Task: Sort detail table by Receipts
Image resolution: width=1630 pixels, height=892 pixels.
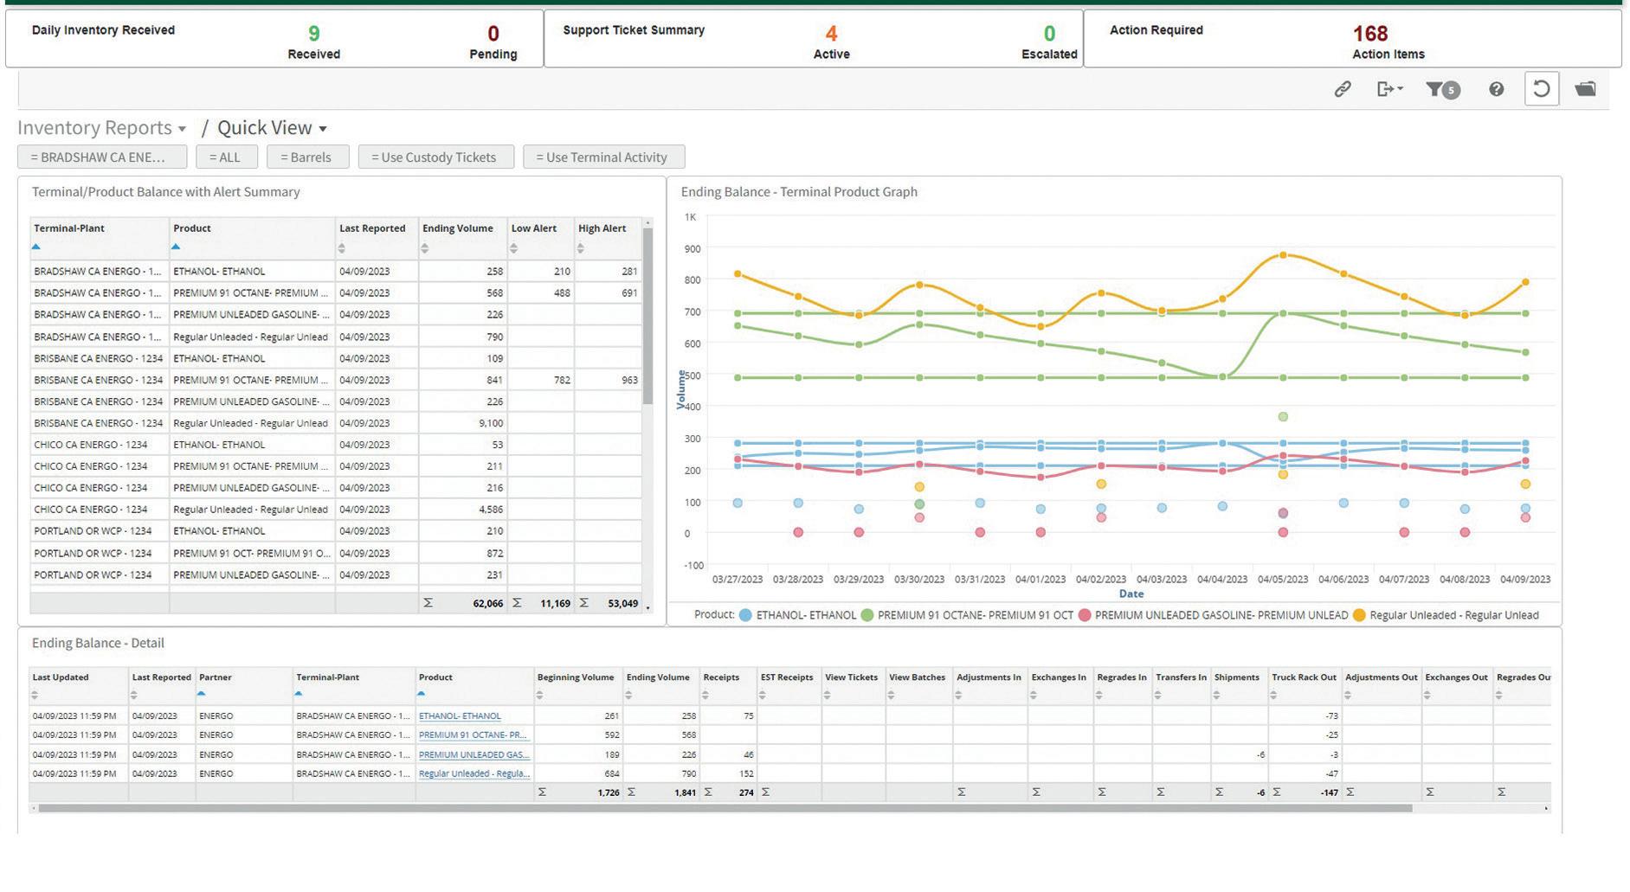Action: (706, 695)
